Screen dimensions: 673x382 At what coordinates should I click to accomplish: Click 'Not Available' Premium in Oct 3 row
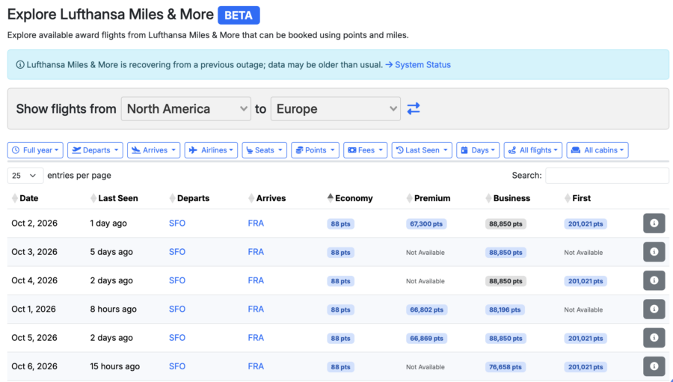coord(425,253)
